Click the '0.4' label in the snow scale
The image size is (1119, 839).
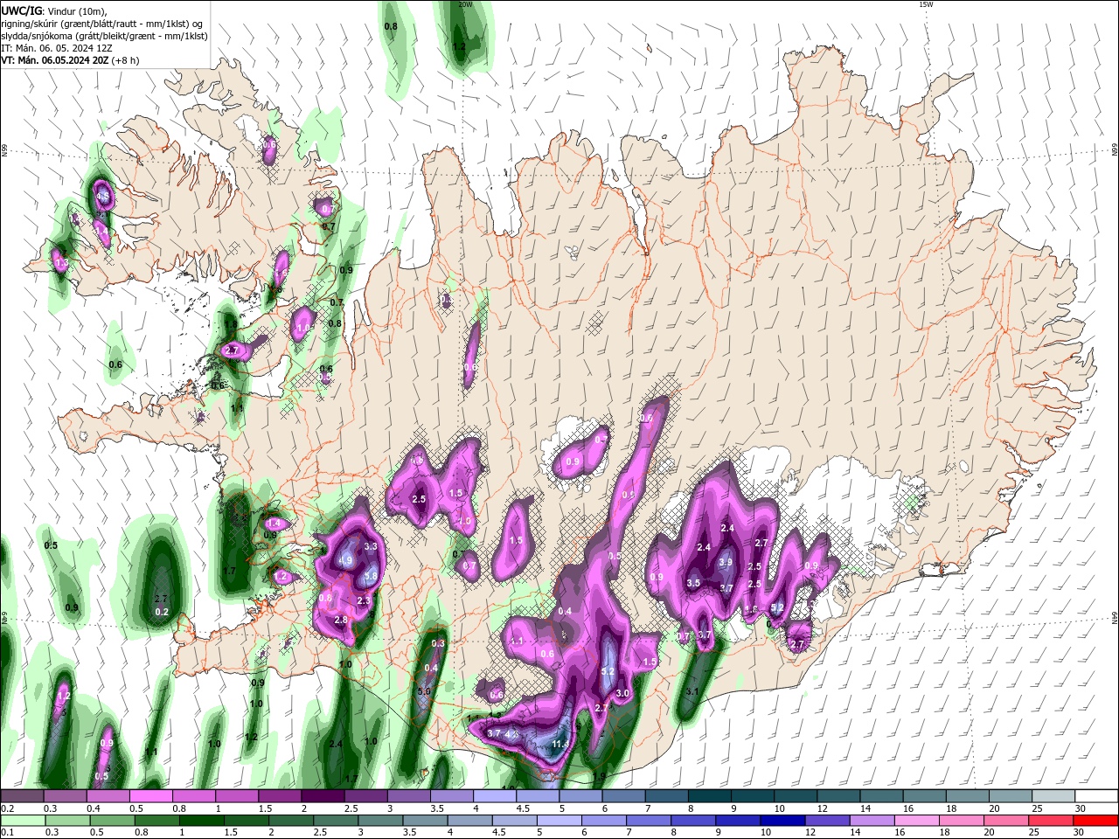click(x=93, y=808)
